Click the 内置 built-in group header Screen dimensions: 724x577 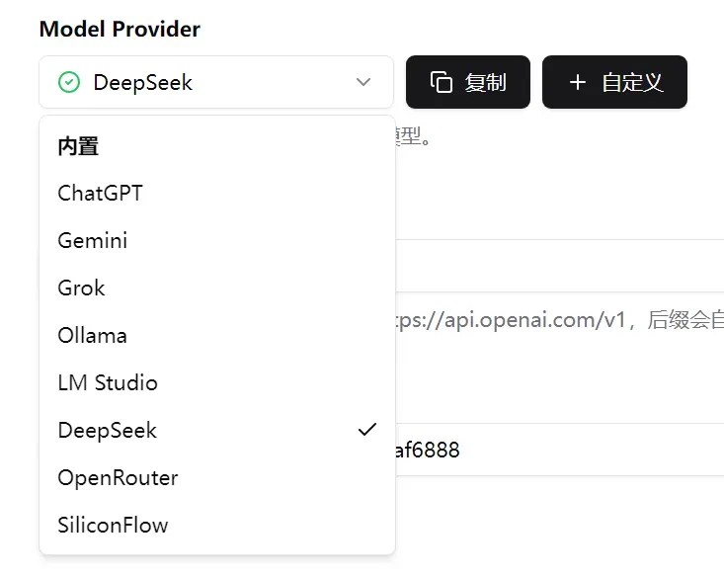coord(78,146)
